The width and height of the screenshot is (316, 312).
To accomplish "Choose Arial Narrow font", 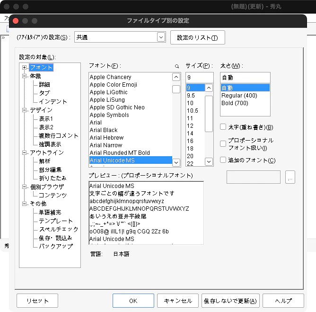I will 131,145.
